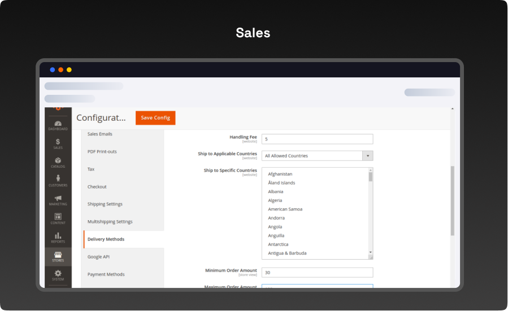Click the Minimum Order Amount field
This screenshot has width=508, height=311.
tap(317, 273)
